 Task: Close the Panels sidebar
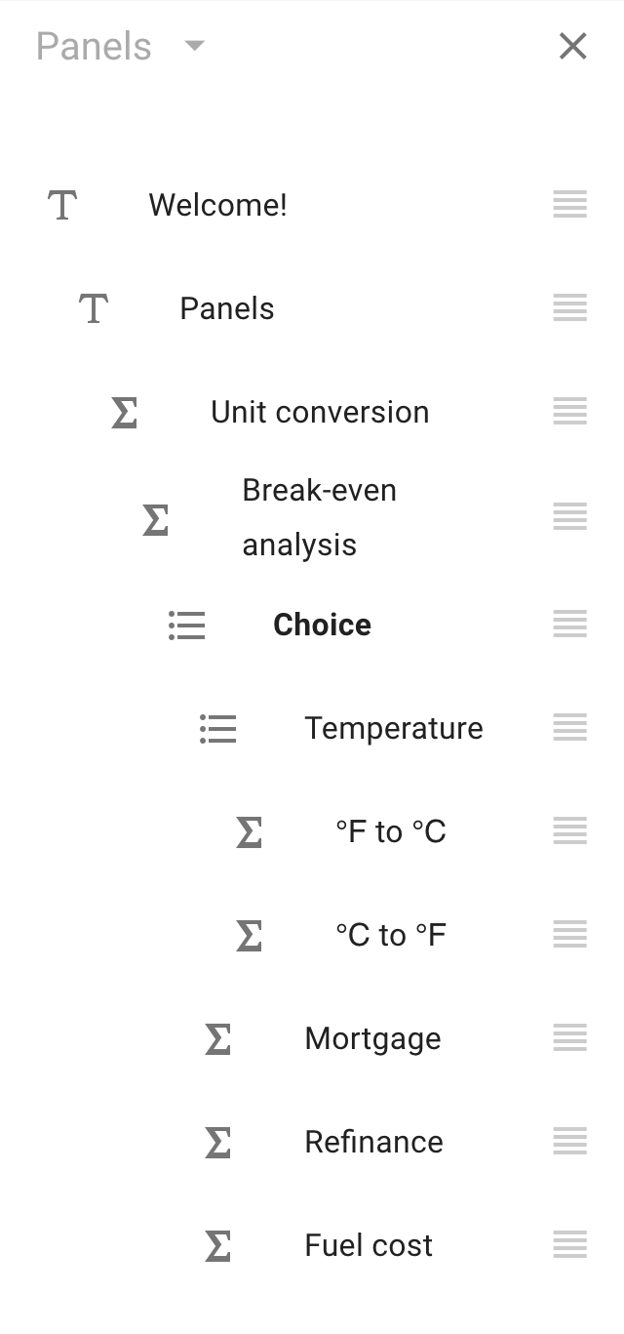point(573,46)
